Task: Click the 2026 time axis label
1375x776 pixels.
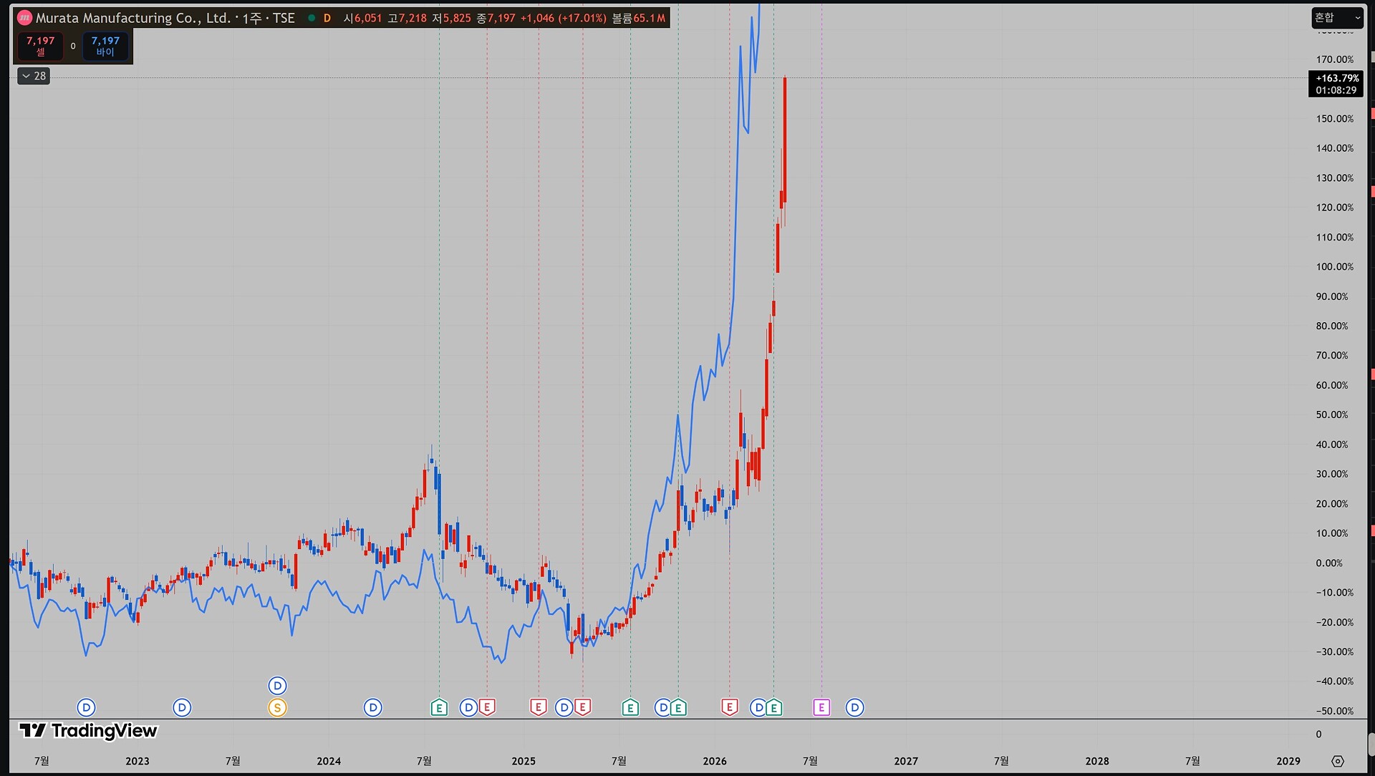Action: (x=715, y=761)
